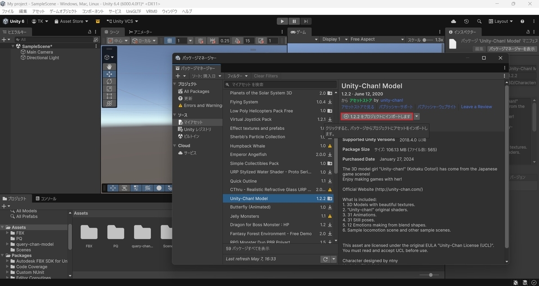Toggle grid visibility in Scene toolbar
This screenshot has height=286, width=539.
169,40
